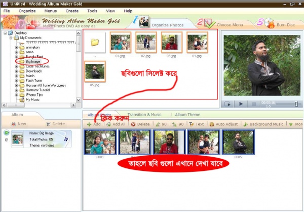Expand the Illustrator Tutorial folder
Image resolution: width=304 pixels, height=212 pixels.
[x=17, y=90]
